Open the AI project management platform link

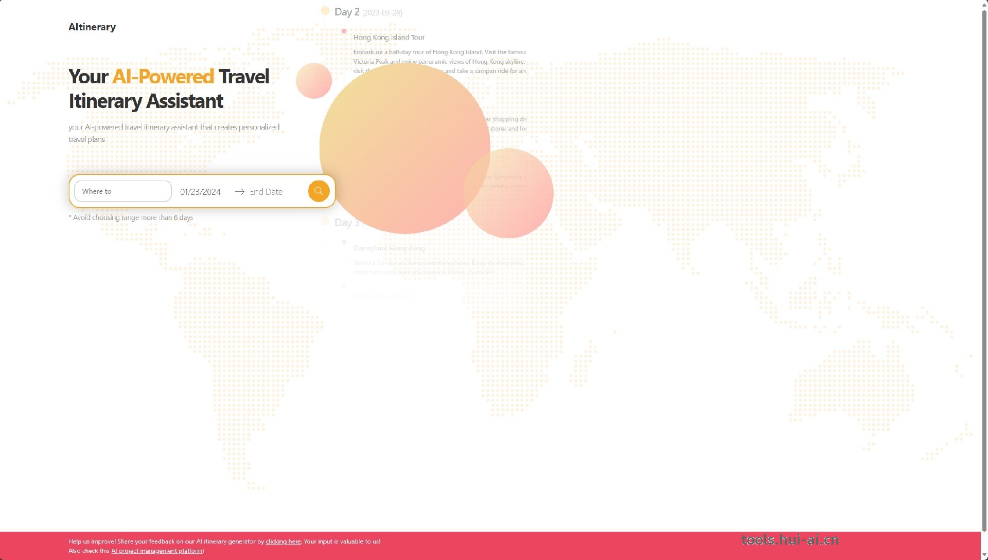pos(157,551)
